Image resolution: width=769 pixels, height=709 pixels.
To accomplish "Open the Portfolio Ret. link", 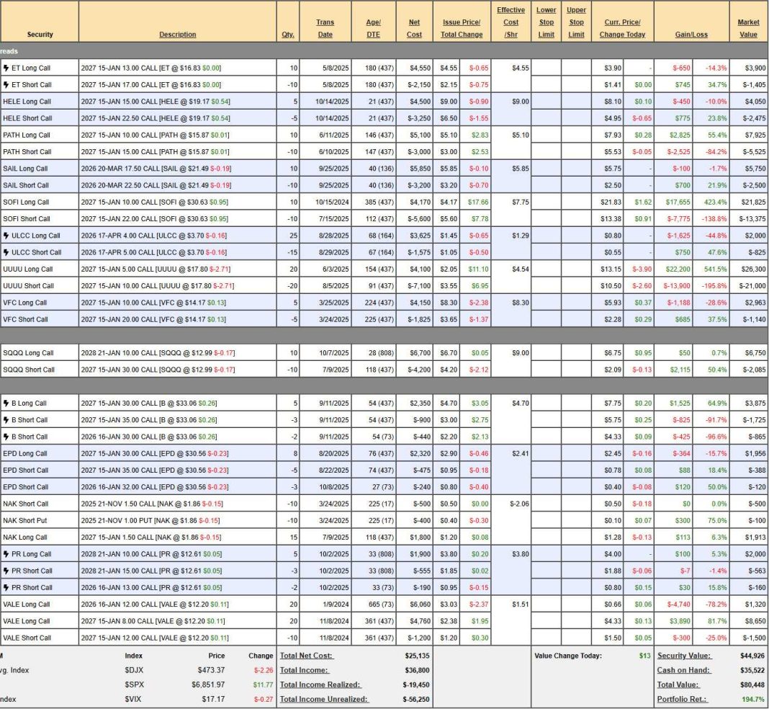I will click(x=681, y=699).
